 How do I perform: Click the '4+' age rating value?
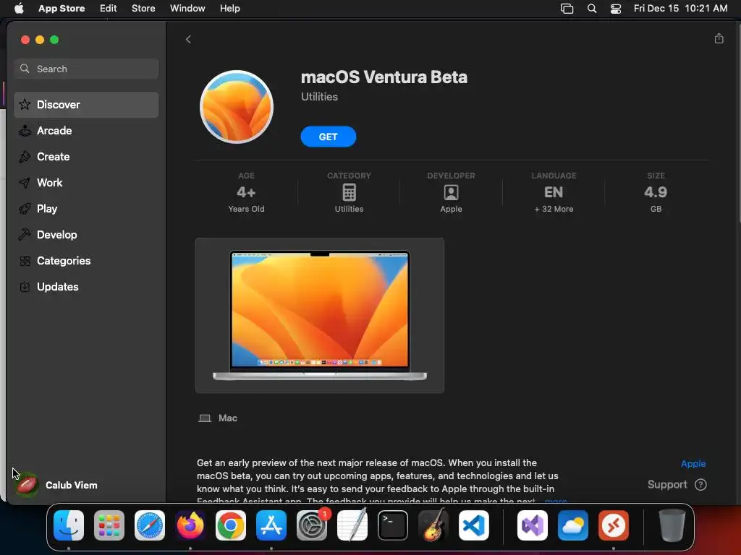tap(246, 192)
